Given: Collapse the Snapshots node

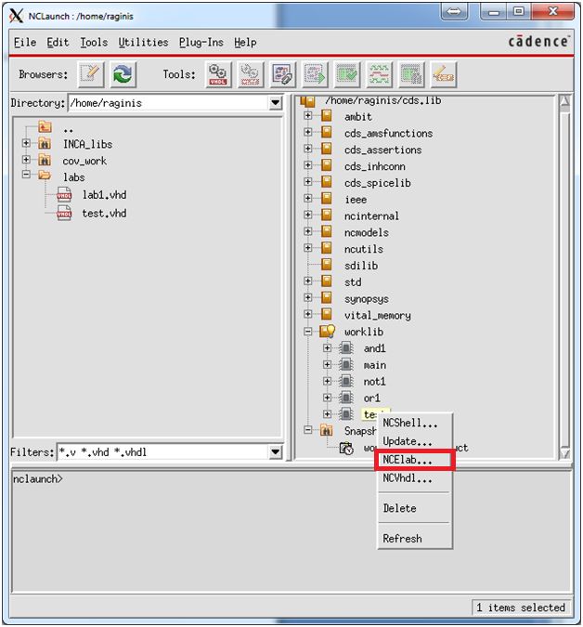Looking at the screenshot, I should [x=307, y=430].
